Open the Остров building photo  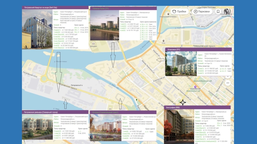[106, 127]
